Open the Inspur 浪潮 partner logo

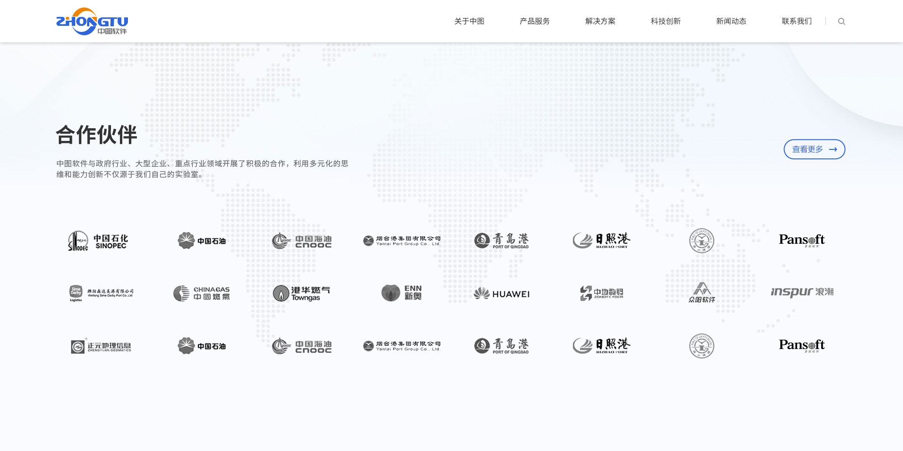[x=802, y=292]
